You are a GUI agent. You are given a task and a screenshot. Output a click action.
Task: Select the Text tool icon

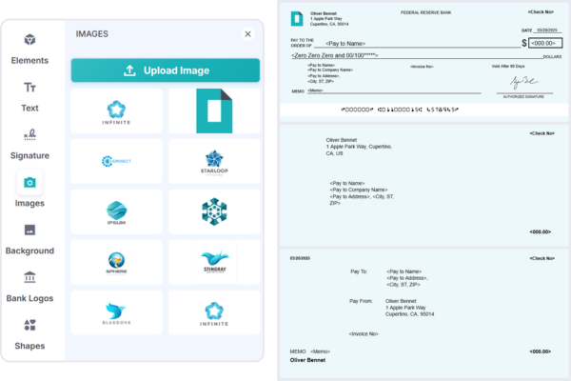coord(30,88)
